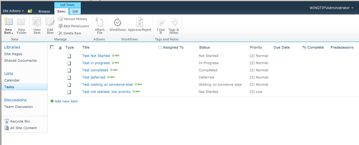Click the attachment paperclip column header
The width and height of the screenshot is (359, 145).
click(x=60, y=48)
